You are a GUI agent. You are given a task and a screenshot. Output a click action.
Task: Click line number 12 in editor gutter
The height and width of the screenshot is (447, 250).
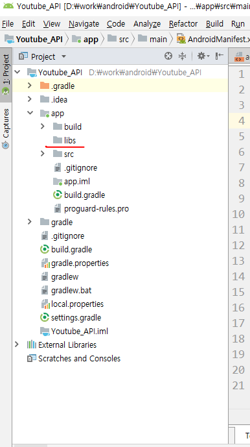pos(238,245)
